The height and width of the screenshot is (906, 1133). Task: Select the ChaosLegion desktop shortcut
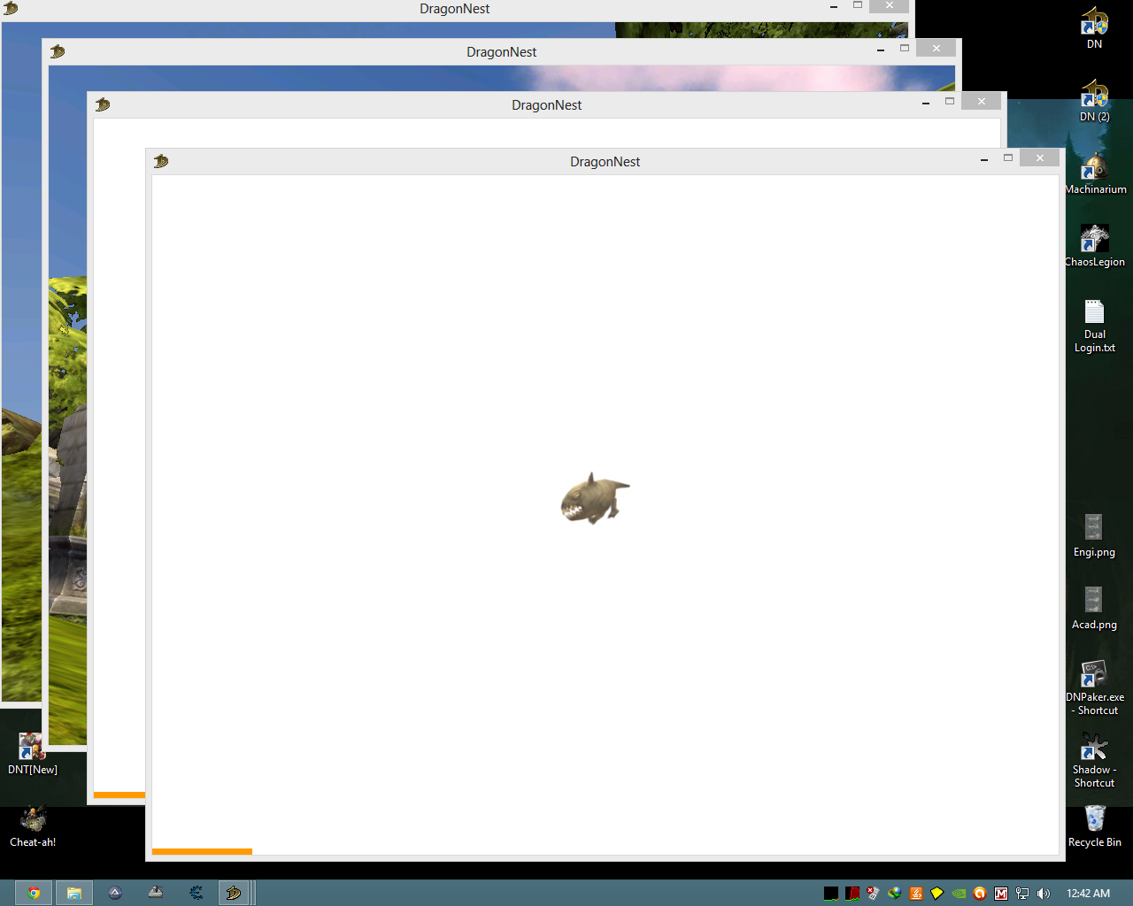pos(1095,246)
